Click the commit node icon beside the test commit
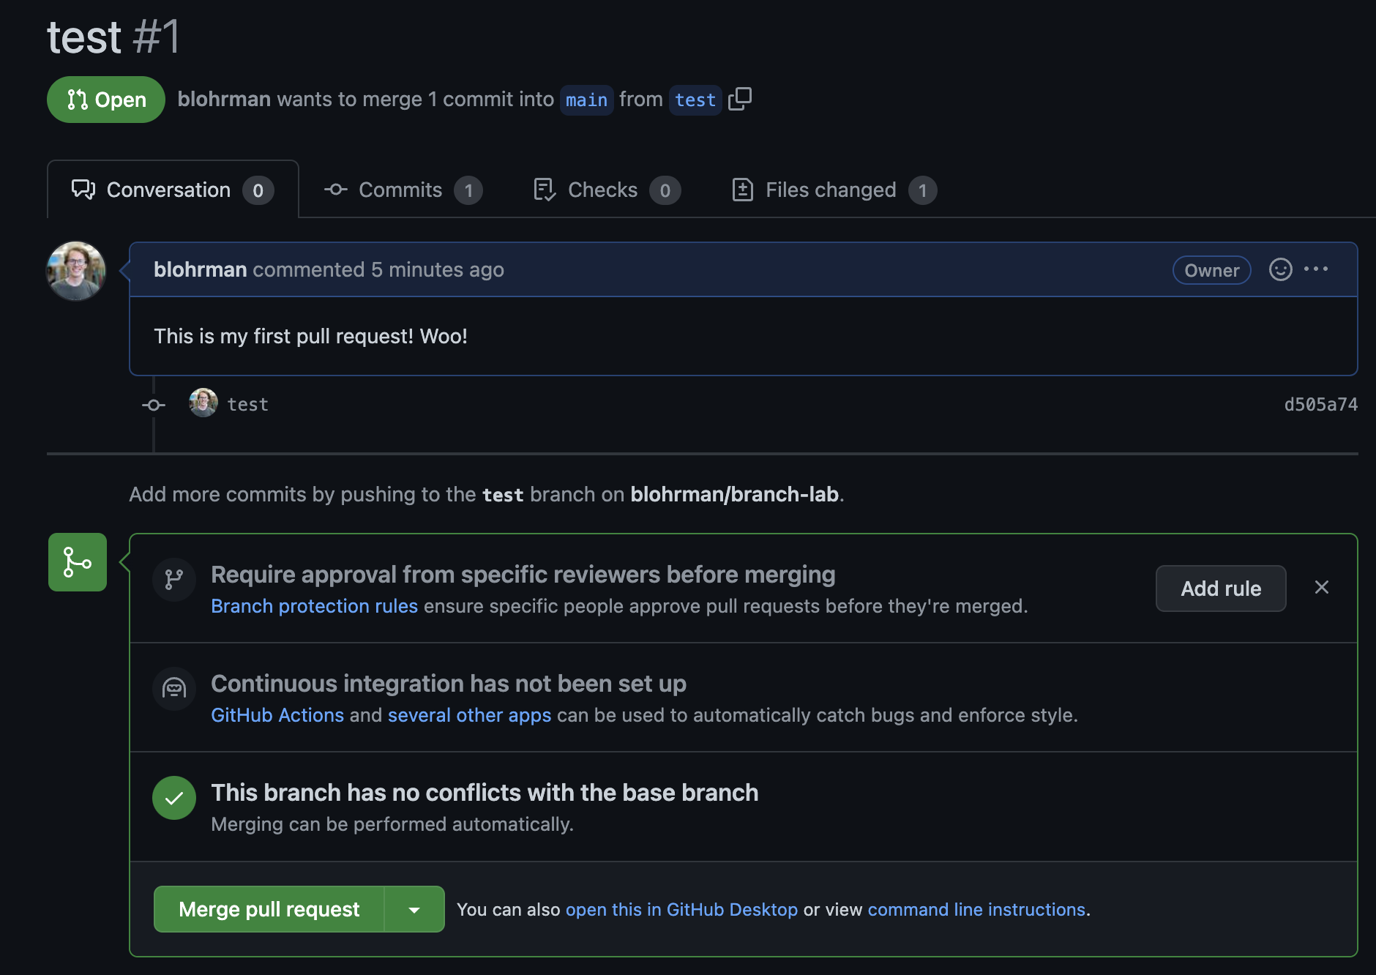Viewport: 1376px width, 975px height. 153,404
